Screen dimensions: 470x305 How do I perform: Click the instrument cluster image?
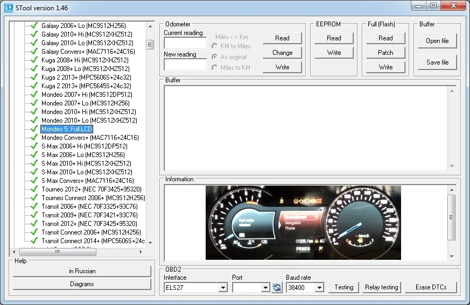click(303, 223)
